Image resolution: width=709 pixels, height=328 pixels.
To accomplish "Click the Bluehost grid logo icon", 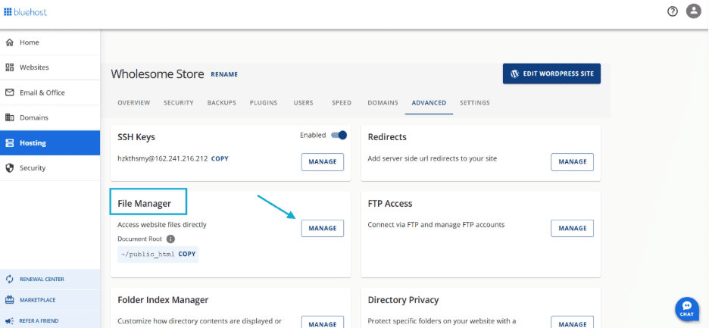I will pos(8,12).
